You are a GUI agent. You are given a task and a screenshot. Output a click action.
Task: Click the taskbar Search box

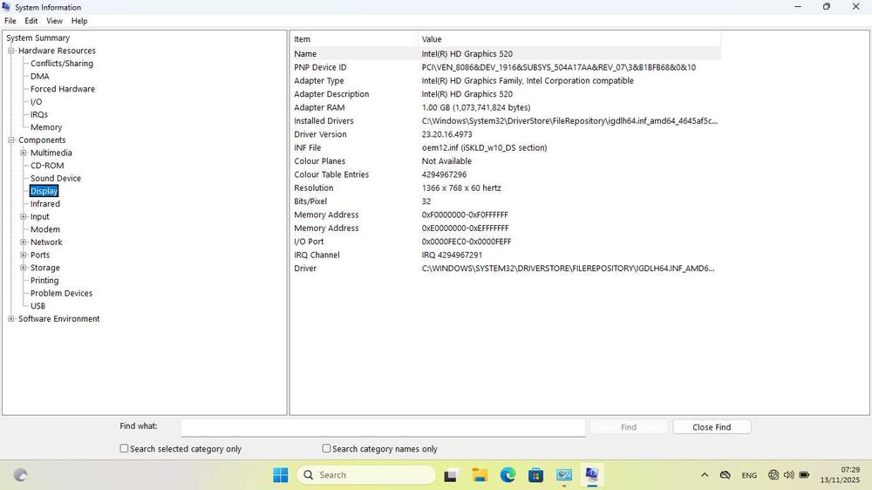(366, 475)
